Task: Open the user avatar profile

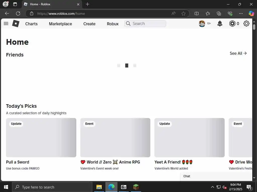Action: 202,23
